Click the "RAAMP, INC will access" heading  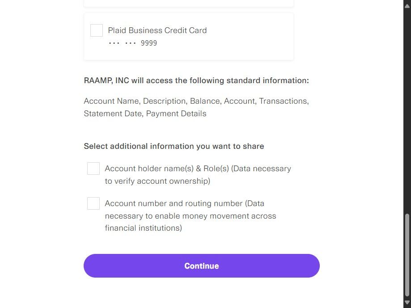pyautogui.click(x=196, y=81)
